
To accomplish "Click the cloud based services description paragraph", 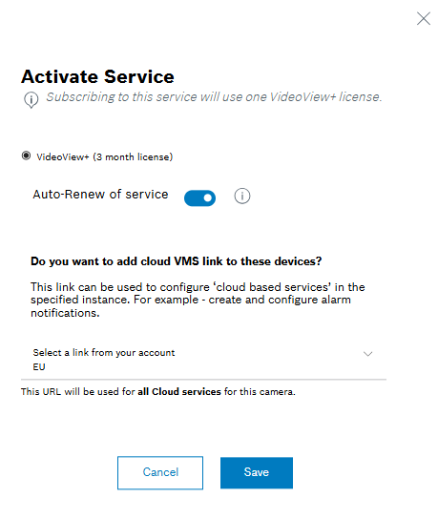I will click(198, 300).
